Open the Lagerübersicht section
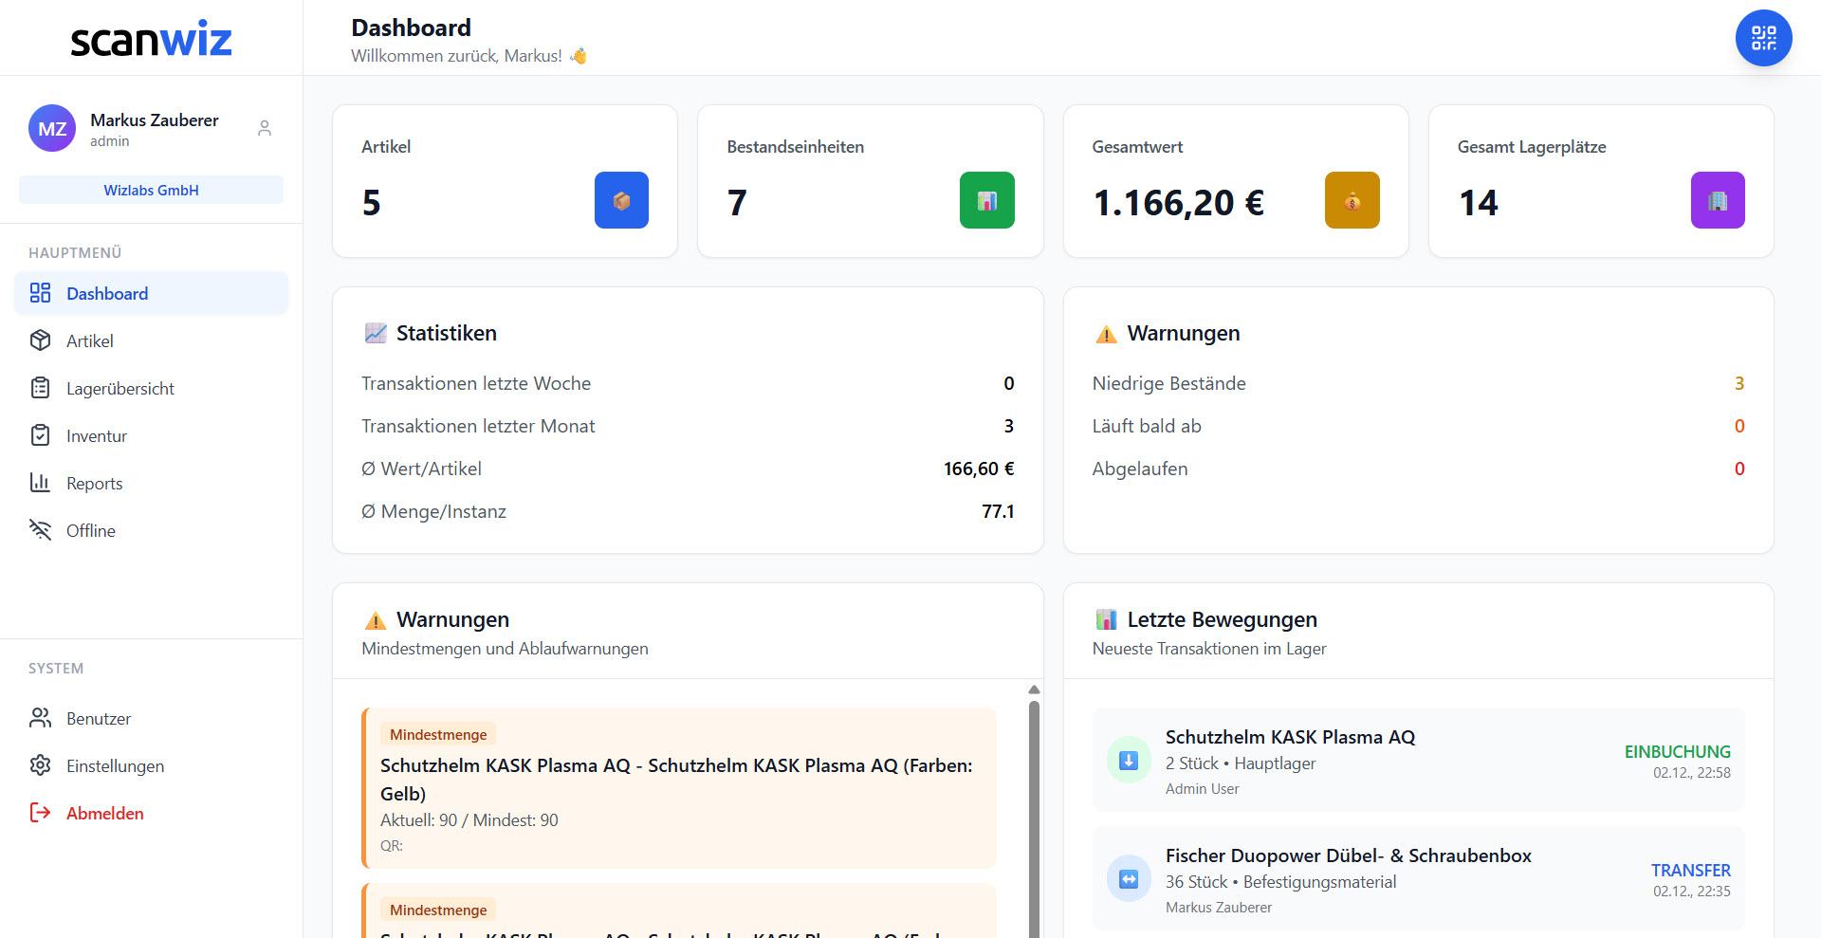This screenshot has width=1821, height=938. pos(120,388)
